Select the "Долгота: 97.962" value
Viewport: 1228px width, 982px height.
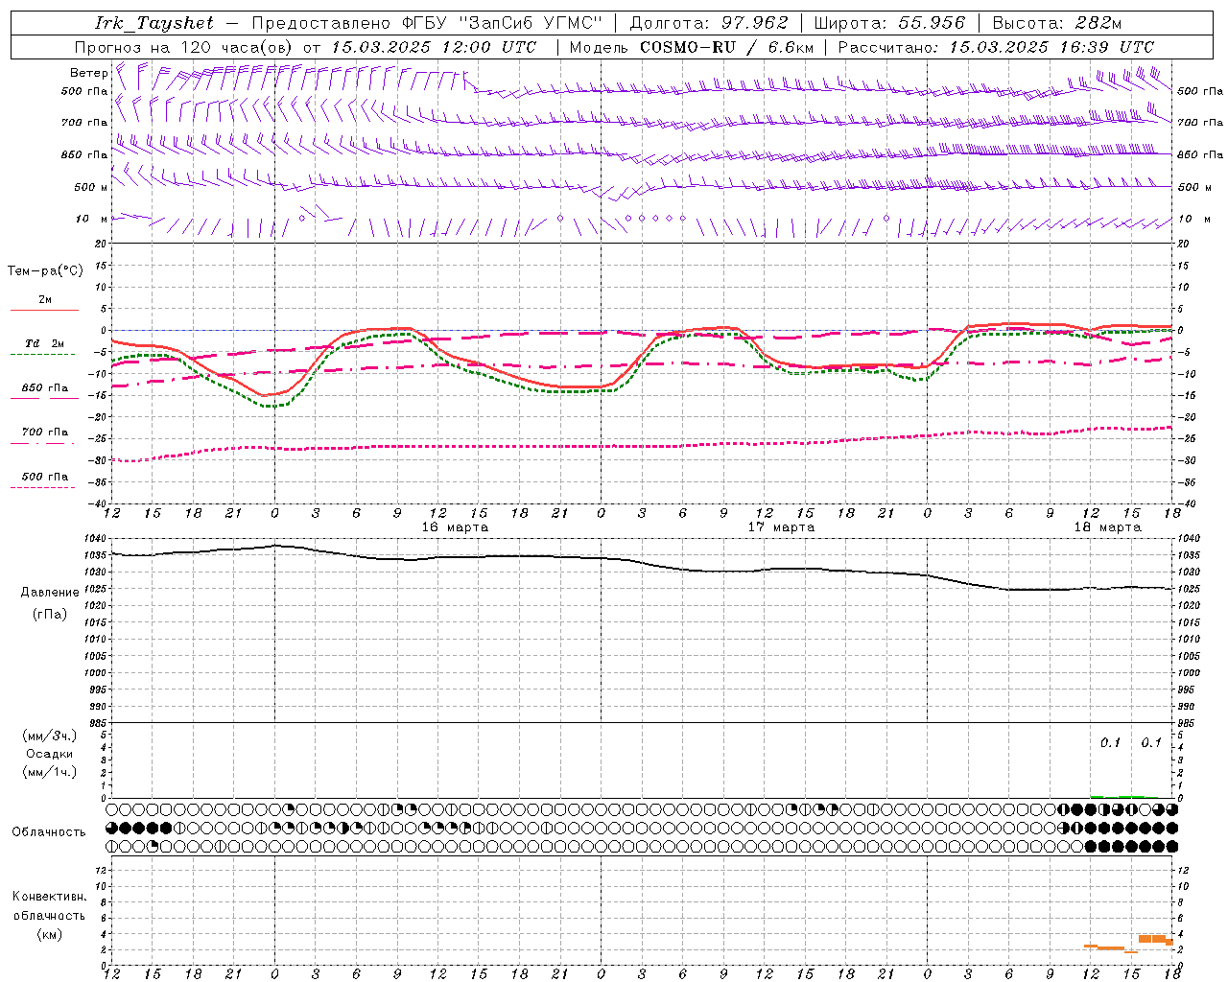click(708, 23)
